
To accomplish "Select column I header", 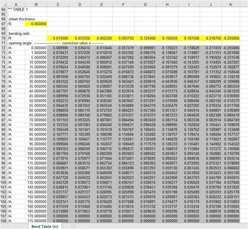I will click(189, 5).
